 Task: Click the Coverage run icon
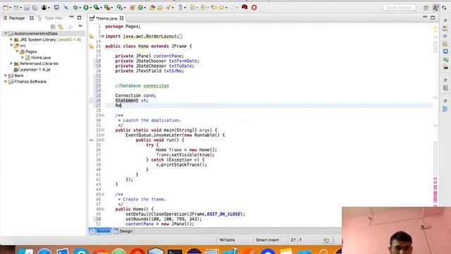click(97, 8)
